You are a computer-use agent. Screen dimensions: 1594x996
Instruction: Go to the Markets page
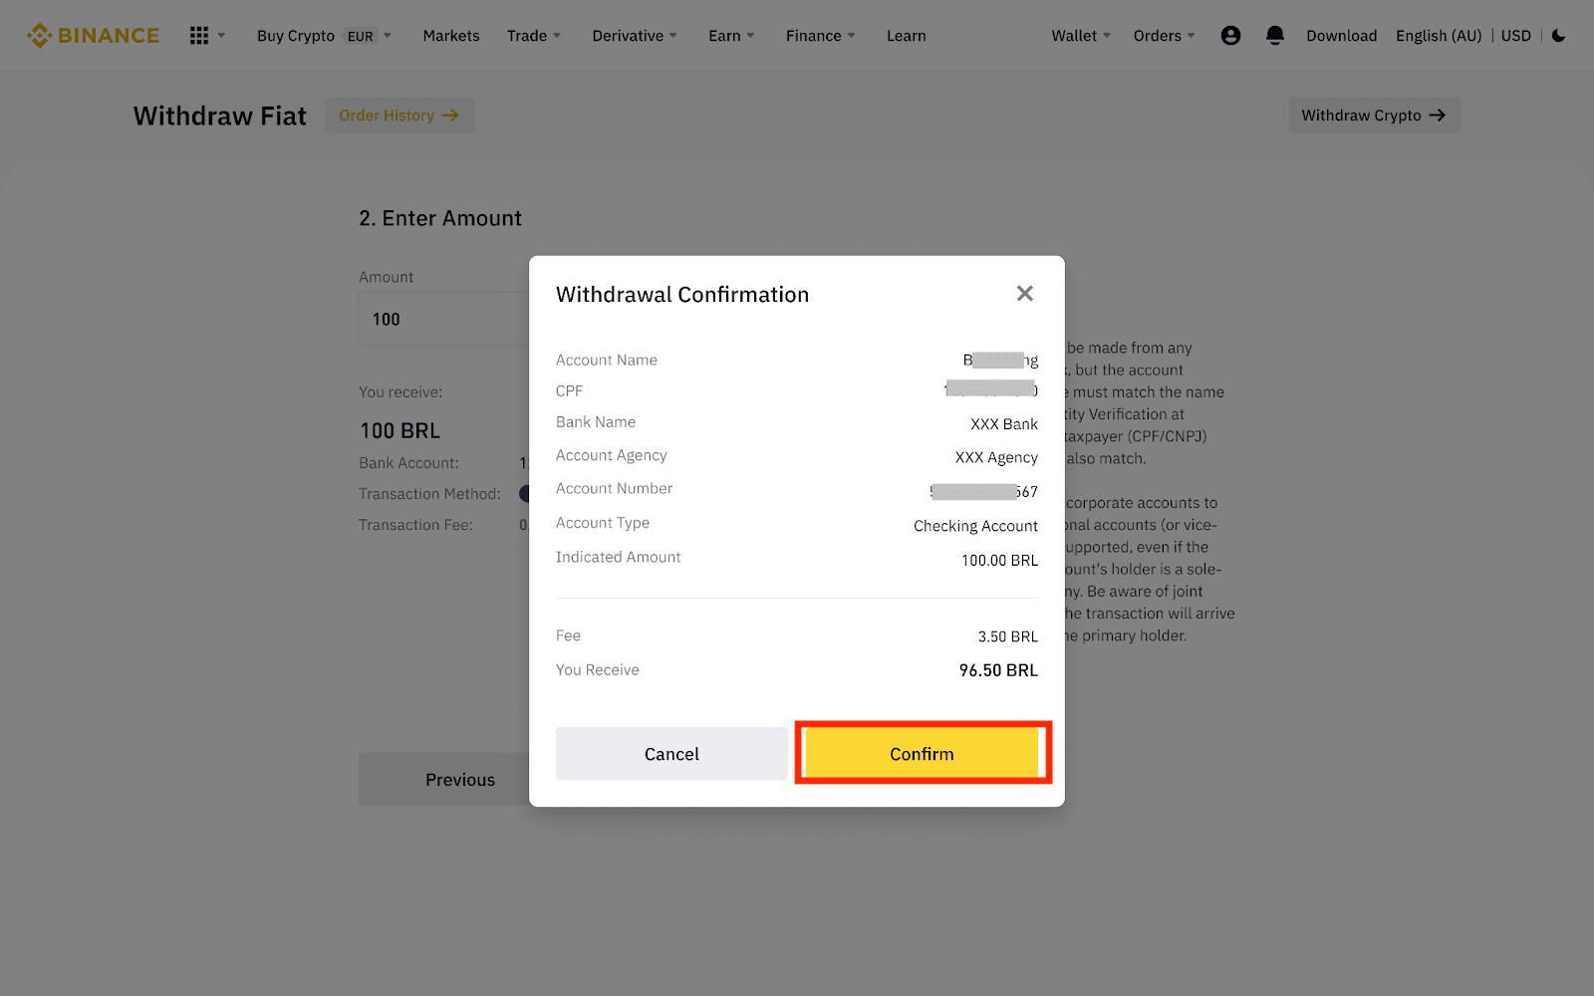click(x=450, y=36)
